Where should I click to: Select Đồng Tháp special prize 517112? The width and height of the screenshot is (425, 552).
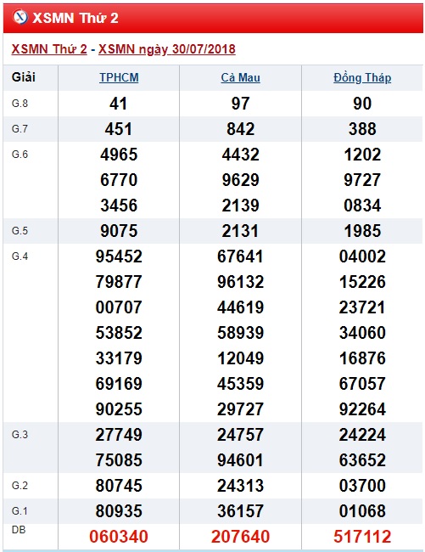click(362, 537)
